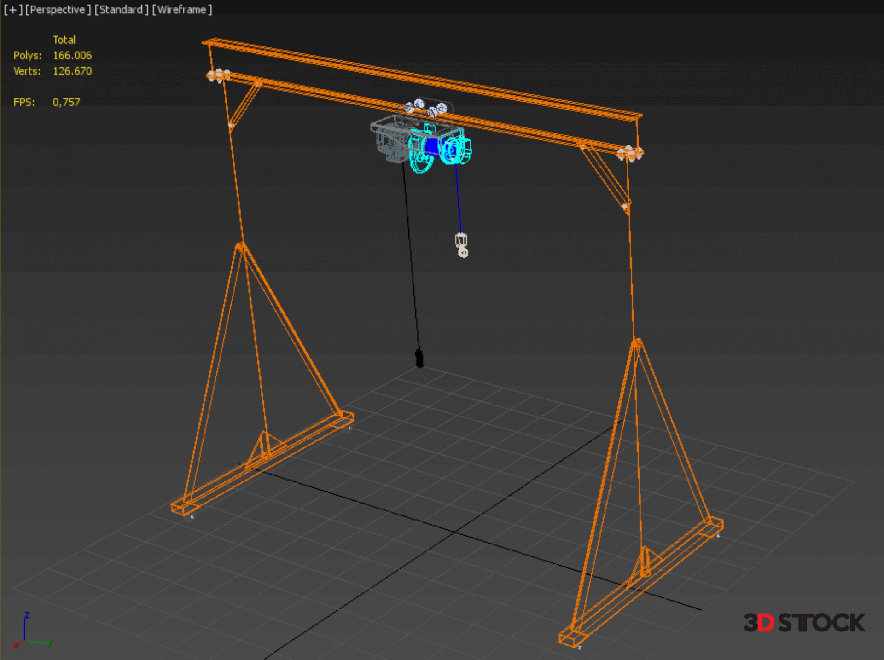Click the 3DSTOCK watermark logo
The width and height of the screenshot is (884, 660).
coord(804,623)
